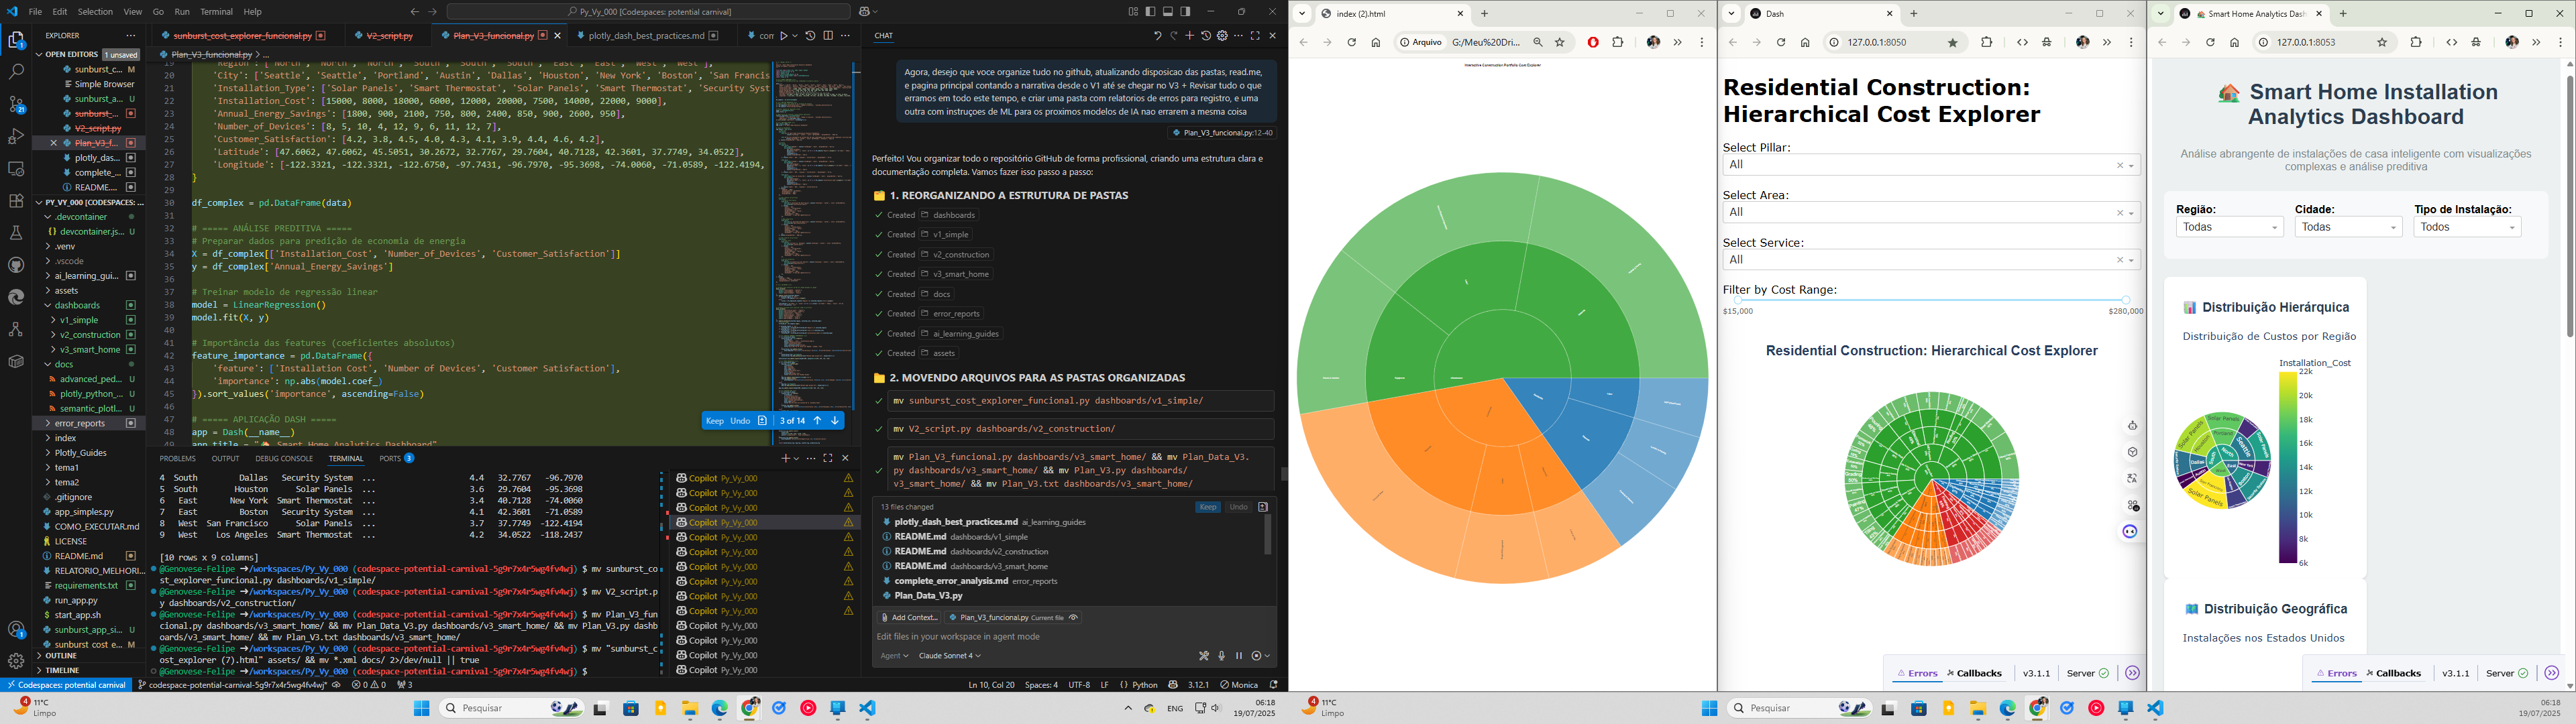2576x724 pixels.
Task: Open the Run and Debug view
Action: 16,136
